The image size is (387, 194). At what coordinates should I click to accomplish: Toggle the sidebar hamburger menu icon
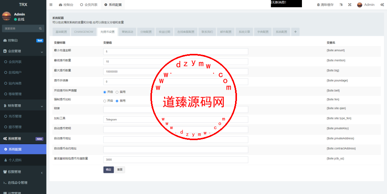pos(51,5)
